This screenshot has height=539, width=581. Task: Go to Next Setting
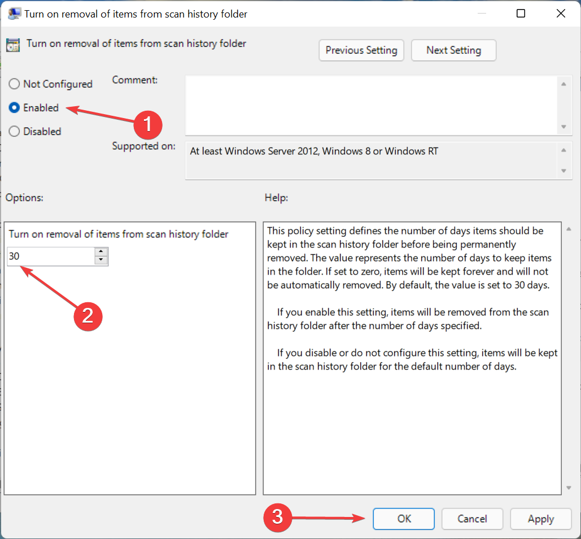(x=453, y=50)
